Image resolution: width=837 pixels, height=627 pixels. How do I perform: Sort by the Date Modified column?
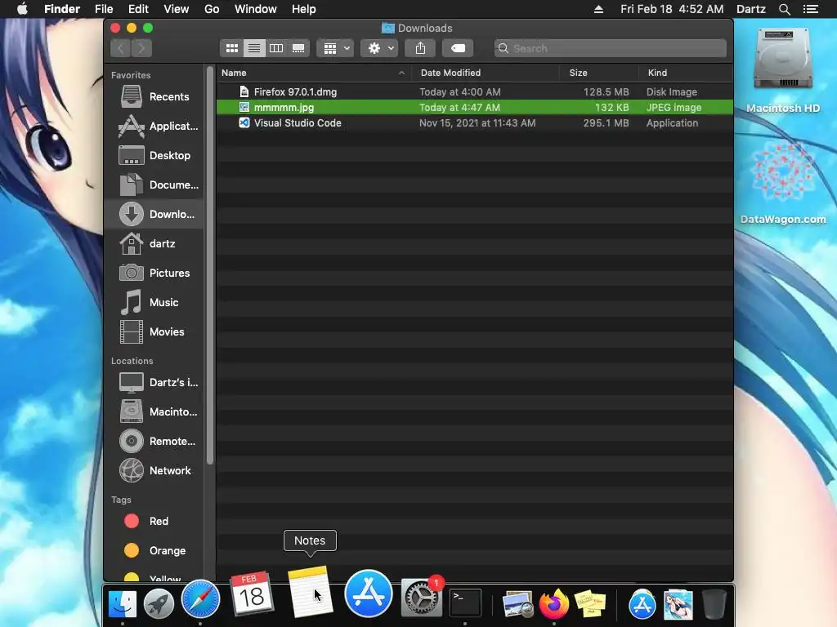pos(486,73)
